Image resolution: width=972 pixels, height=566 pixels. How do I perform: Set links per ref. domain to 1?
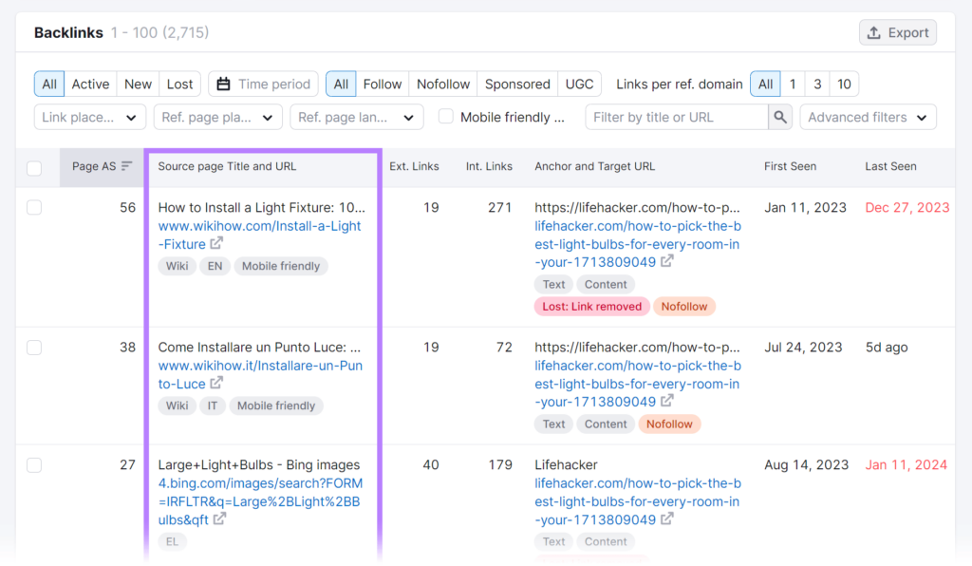pos(793,85)
